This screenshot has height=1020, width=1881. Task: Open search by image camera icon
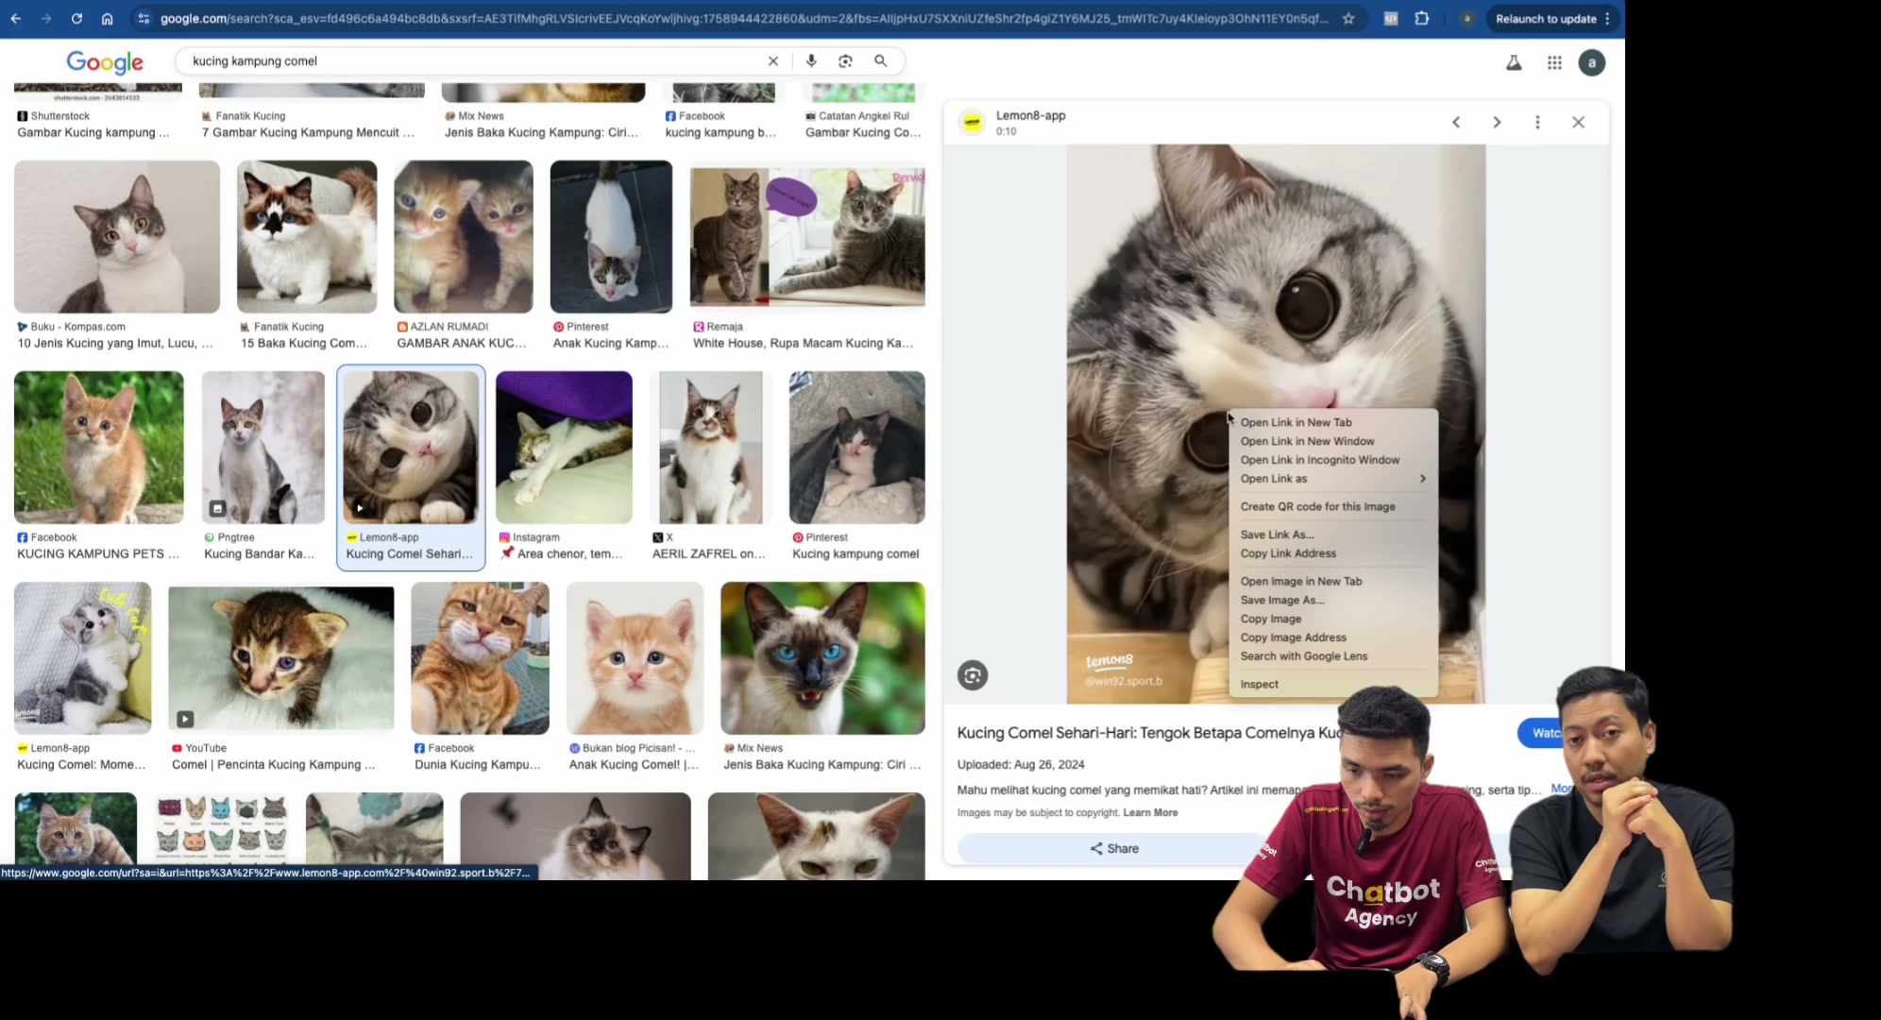pyautogui.click(x=845, y=60)
